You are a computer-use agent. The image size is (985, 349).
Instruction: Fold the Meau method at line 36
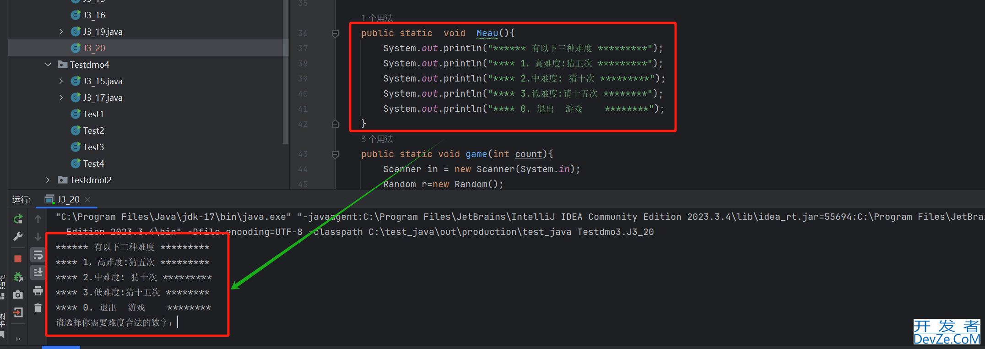335,33
